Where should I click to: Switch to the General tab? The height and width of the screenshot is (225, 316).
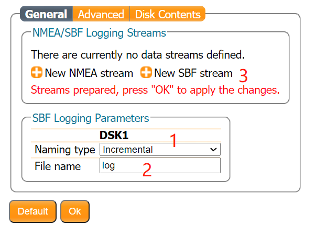[x=46, y=14]
